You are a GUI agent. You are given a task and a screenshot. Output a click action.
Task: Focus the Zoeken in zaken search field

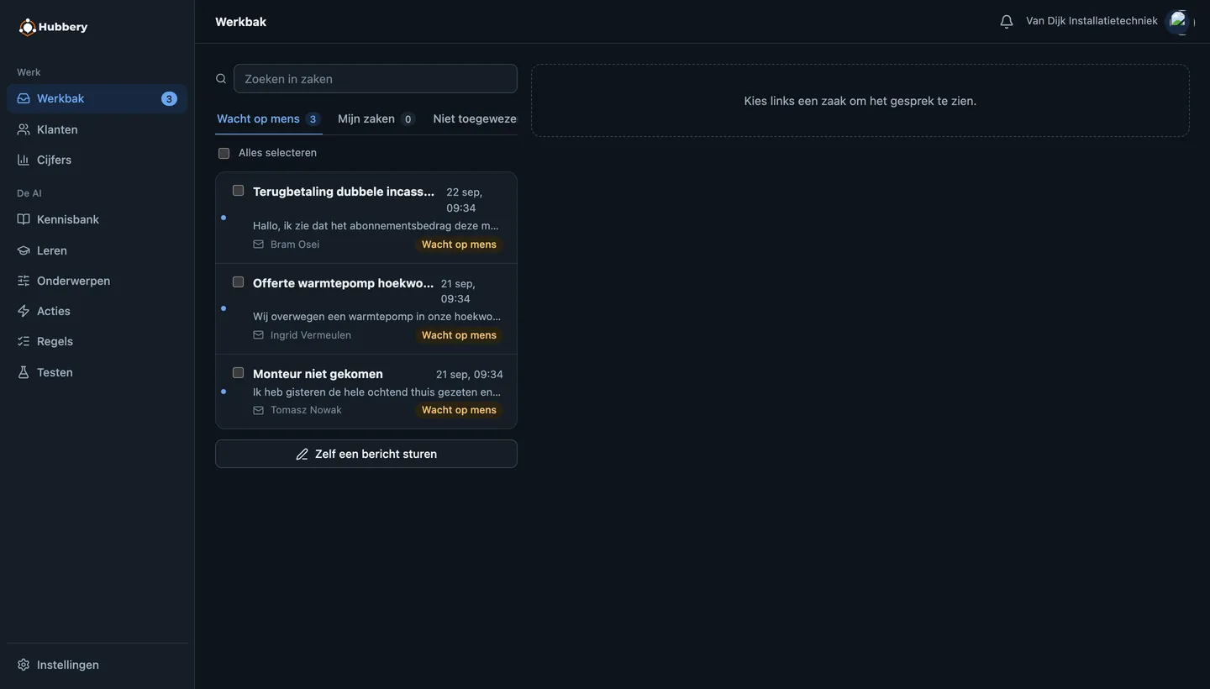pyautogui.click(x=376, y=79)
